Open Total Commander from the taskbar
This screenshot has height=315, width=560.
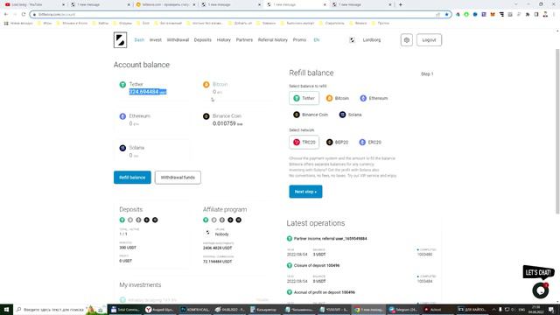click(x=125, y=310)
